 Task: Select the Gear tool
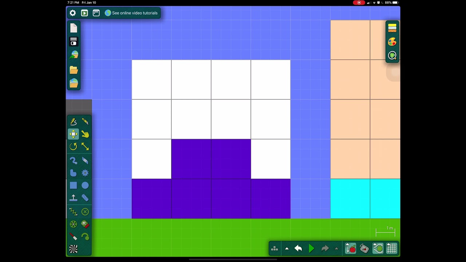coord(85,173)
